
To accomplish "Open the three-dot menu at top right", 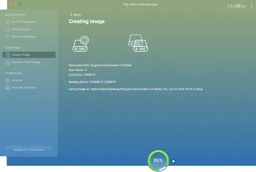I will tap(252, 6).
